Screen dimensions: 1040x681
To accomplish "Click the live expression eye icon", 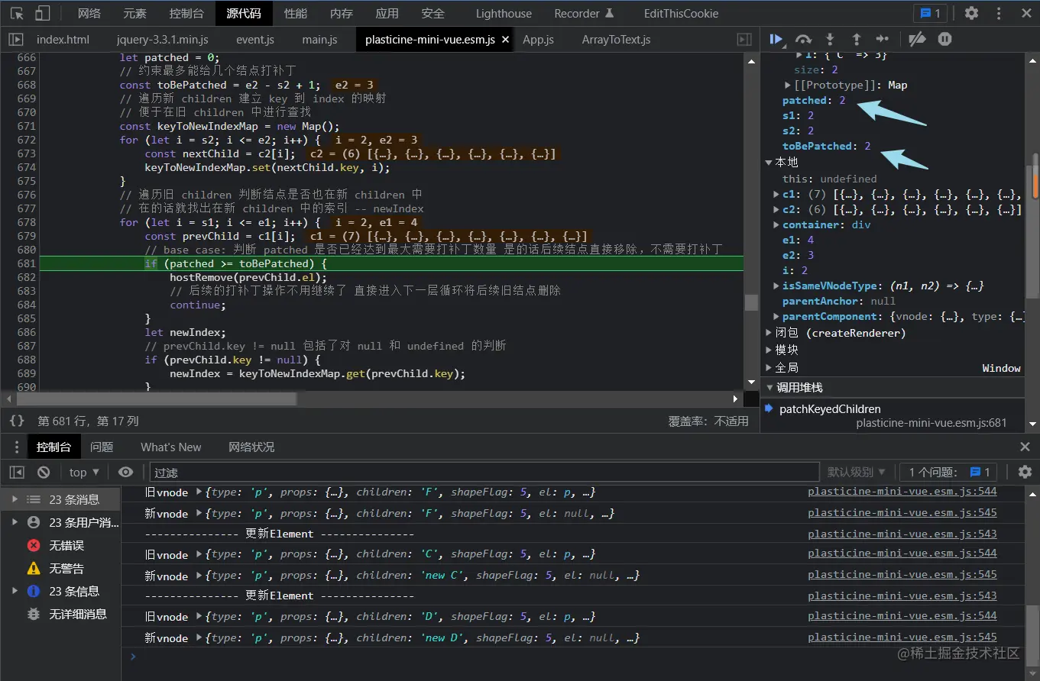I will pos(126,472).
